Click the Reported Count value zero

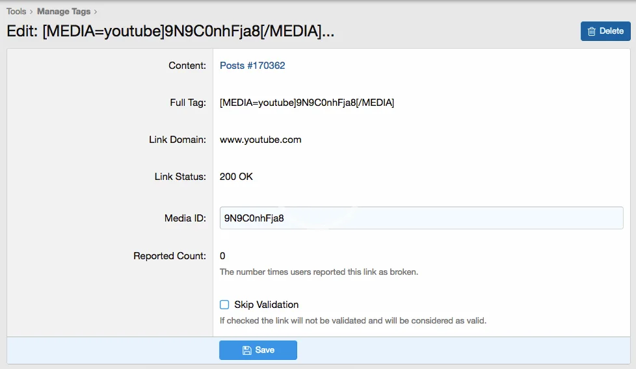(223, 256)
